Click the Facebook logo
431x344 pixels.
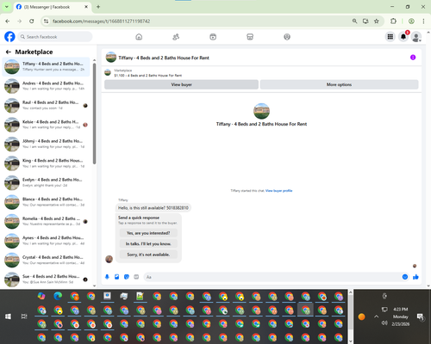tap(9, 37)
